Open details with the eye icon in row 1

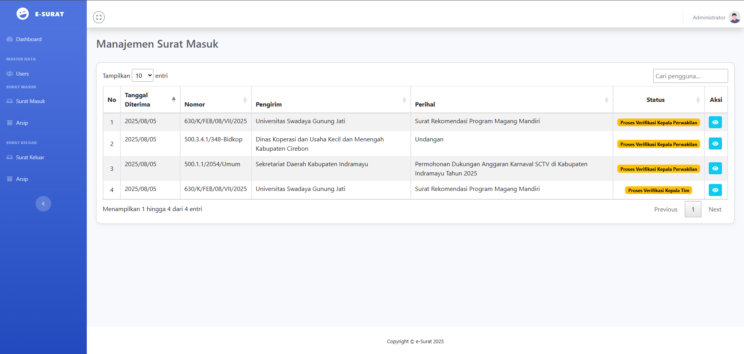(715, 122)
